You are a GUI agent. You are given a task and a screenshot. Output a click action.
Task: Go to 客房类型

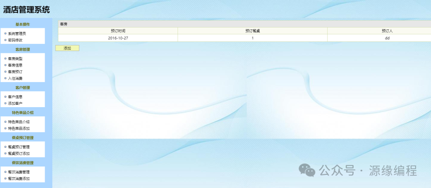click(15, 59)
